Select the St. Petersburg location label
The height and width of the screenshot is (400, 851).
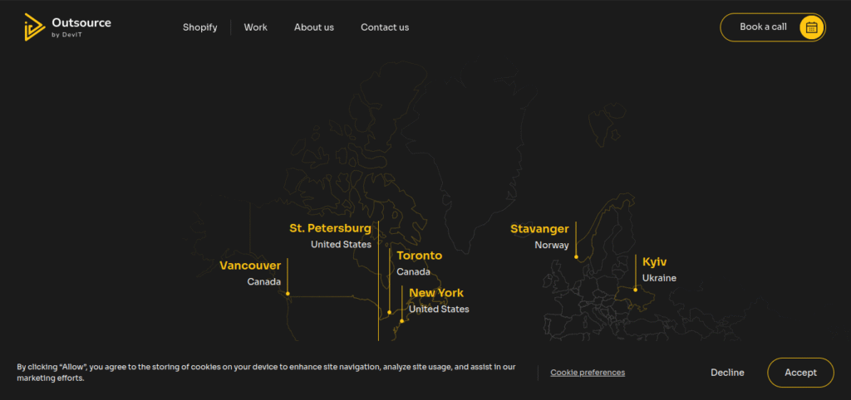[330, 228]
